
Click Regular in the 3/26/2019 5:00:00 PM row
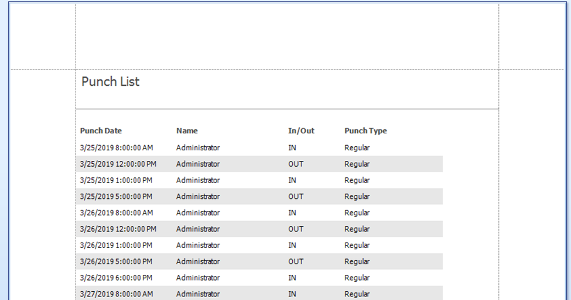[357, 261]
